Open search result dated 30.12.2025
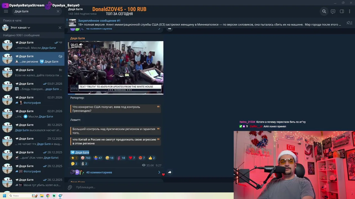The height and width of the screenshot is (199, 355). (32, 127)
